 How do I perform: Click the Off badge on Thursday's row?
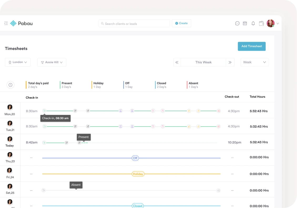[x=135, y=158]
